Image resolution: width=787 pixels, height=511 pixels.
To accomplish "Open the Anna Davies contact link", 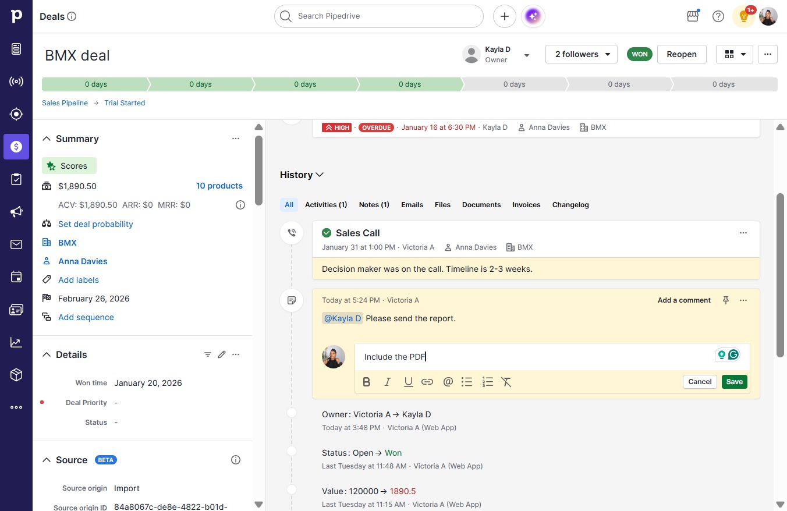I will (83, 261).
